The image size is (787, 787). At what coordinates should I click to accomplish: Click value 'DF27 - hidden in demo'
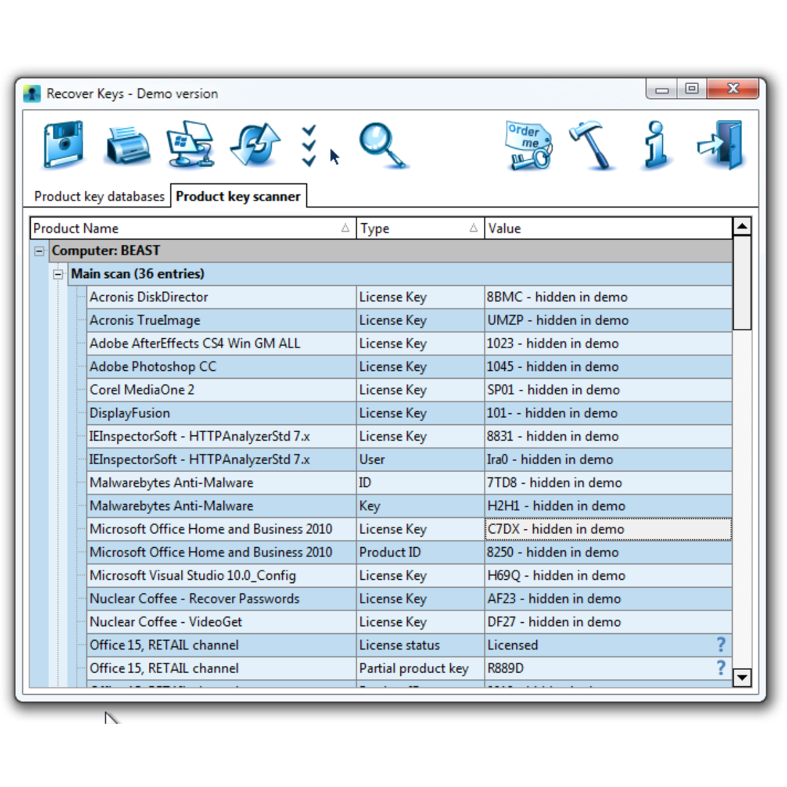pos(554,622)
